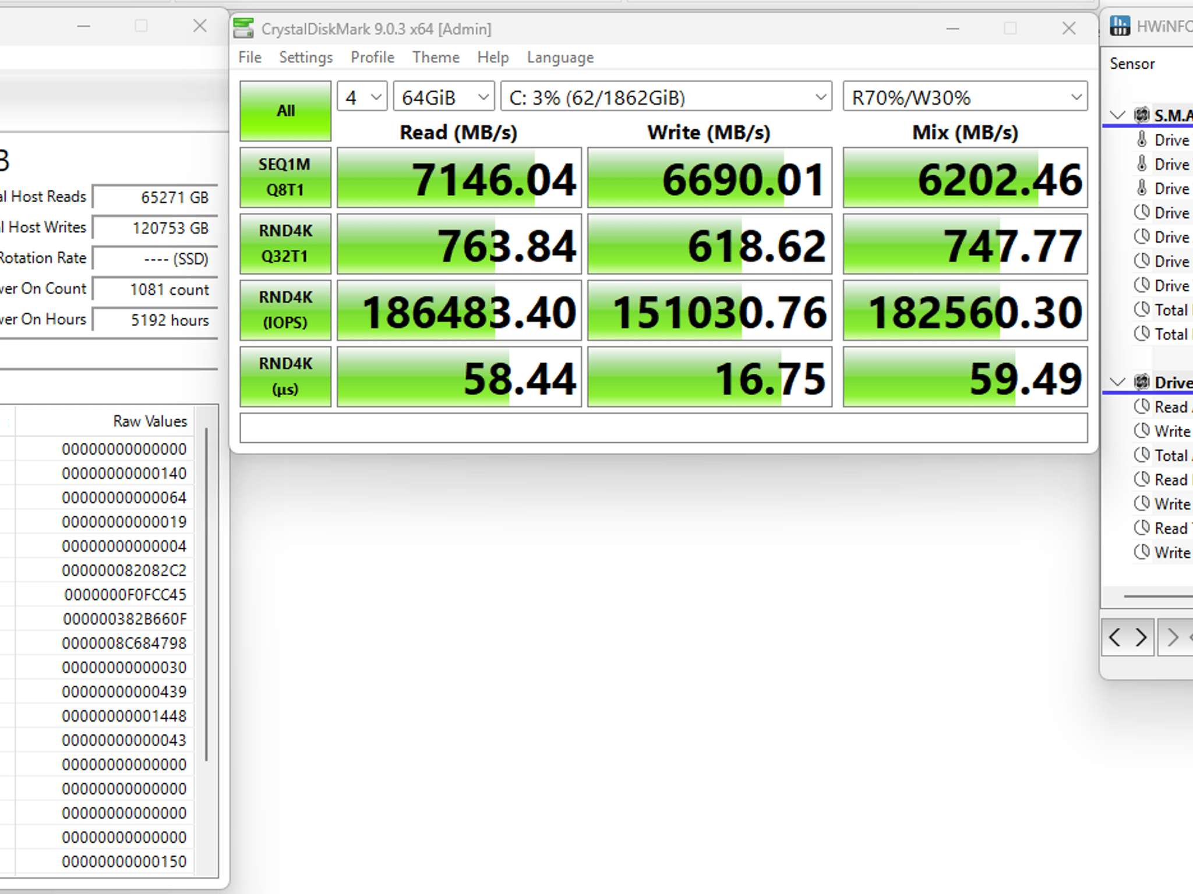Click the Write (MB/s) column header
The width and height of the screenshot is (1193, 894).
pos(709,132)
